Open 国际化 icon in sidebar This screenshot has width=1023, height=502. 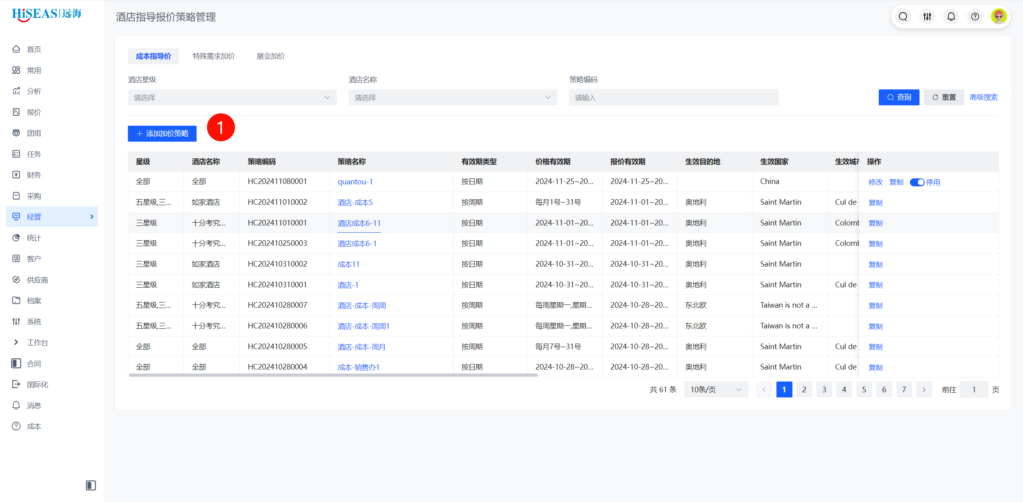pos(16,384)
